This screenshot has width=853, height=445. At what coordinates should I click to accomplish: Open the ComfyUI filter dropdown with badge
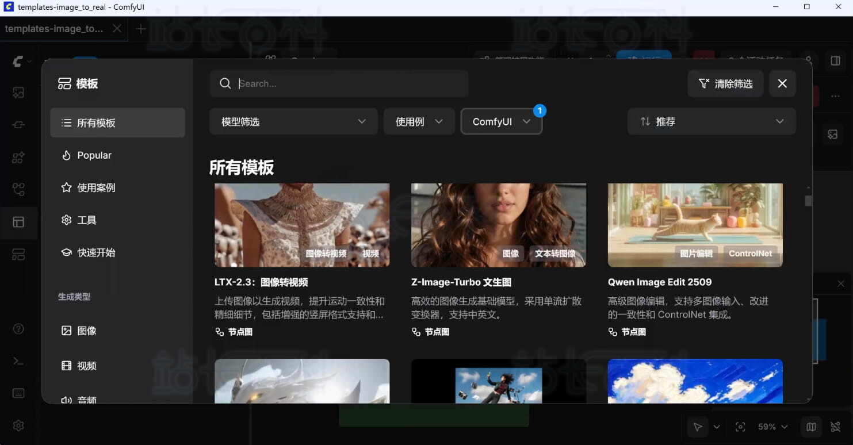pyautogui.click(x=502, y=122)
